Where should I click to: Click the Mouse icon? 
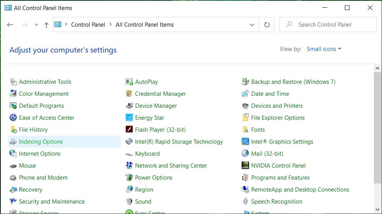click(13, 166)
